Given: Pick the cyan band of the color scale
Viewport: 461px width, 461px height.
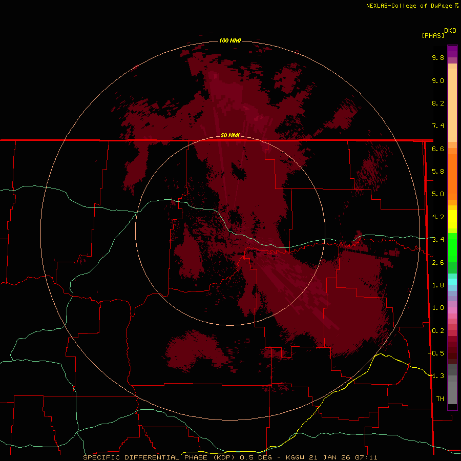Looking at the screenshot, I should [x=452, y=282].
